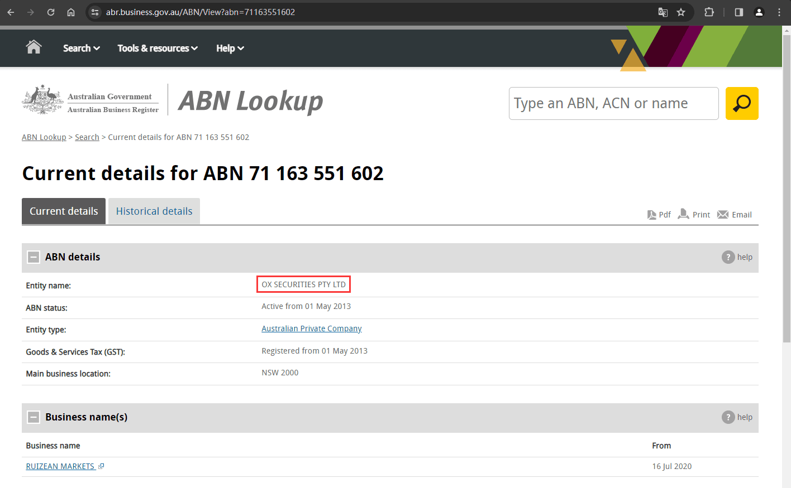791x488 pixels.
Task: Click the browser back arrow
Action: tap(11, 12)
